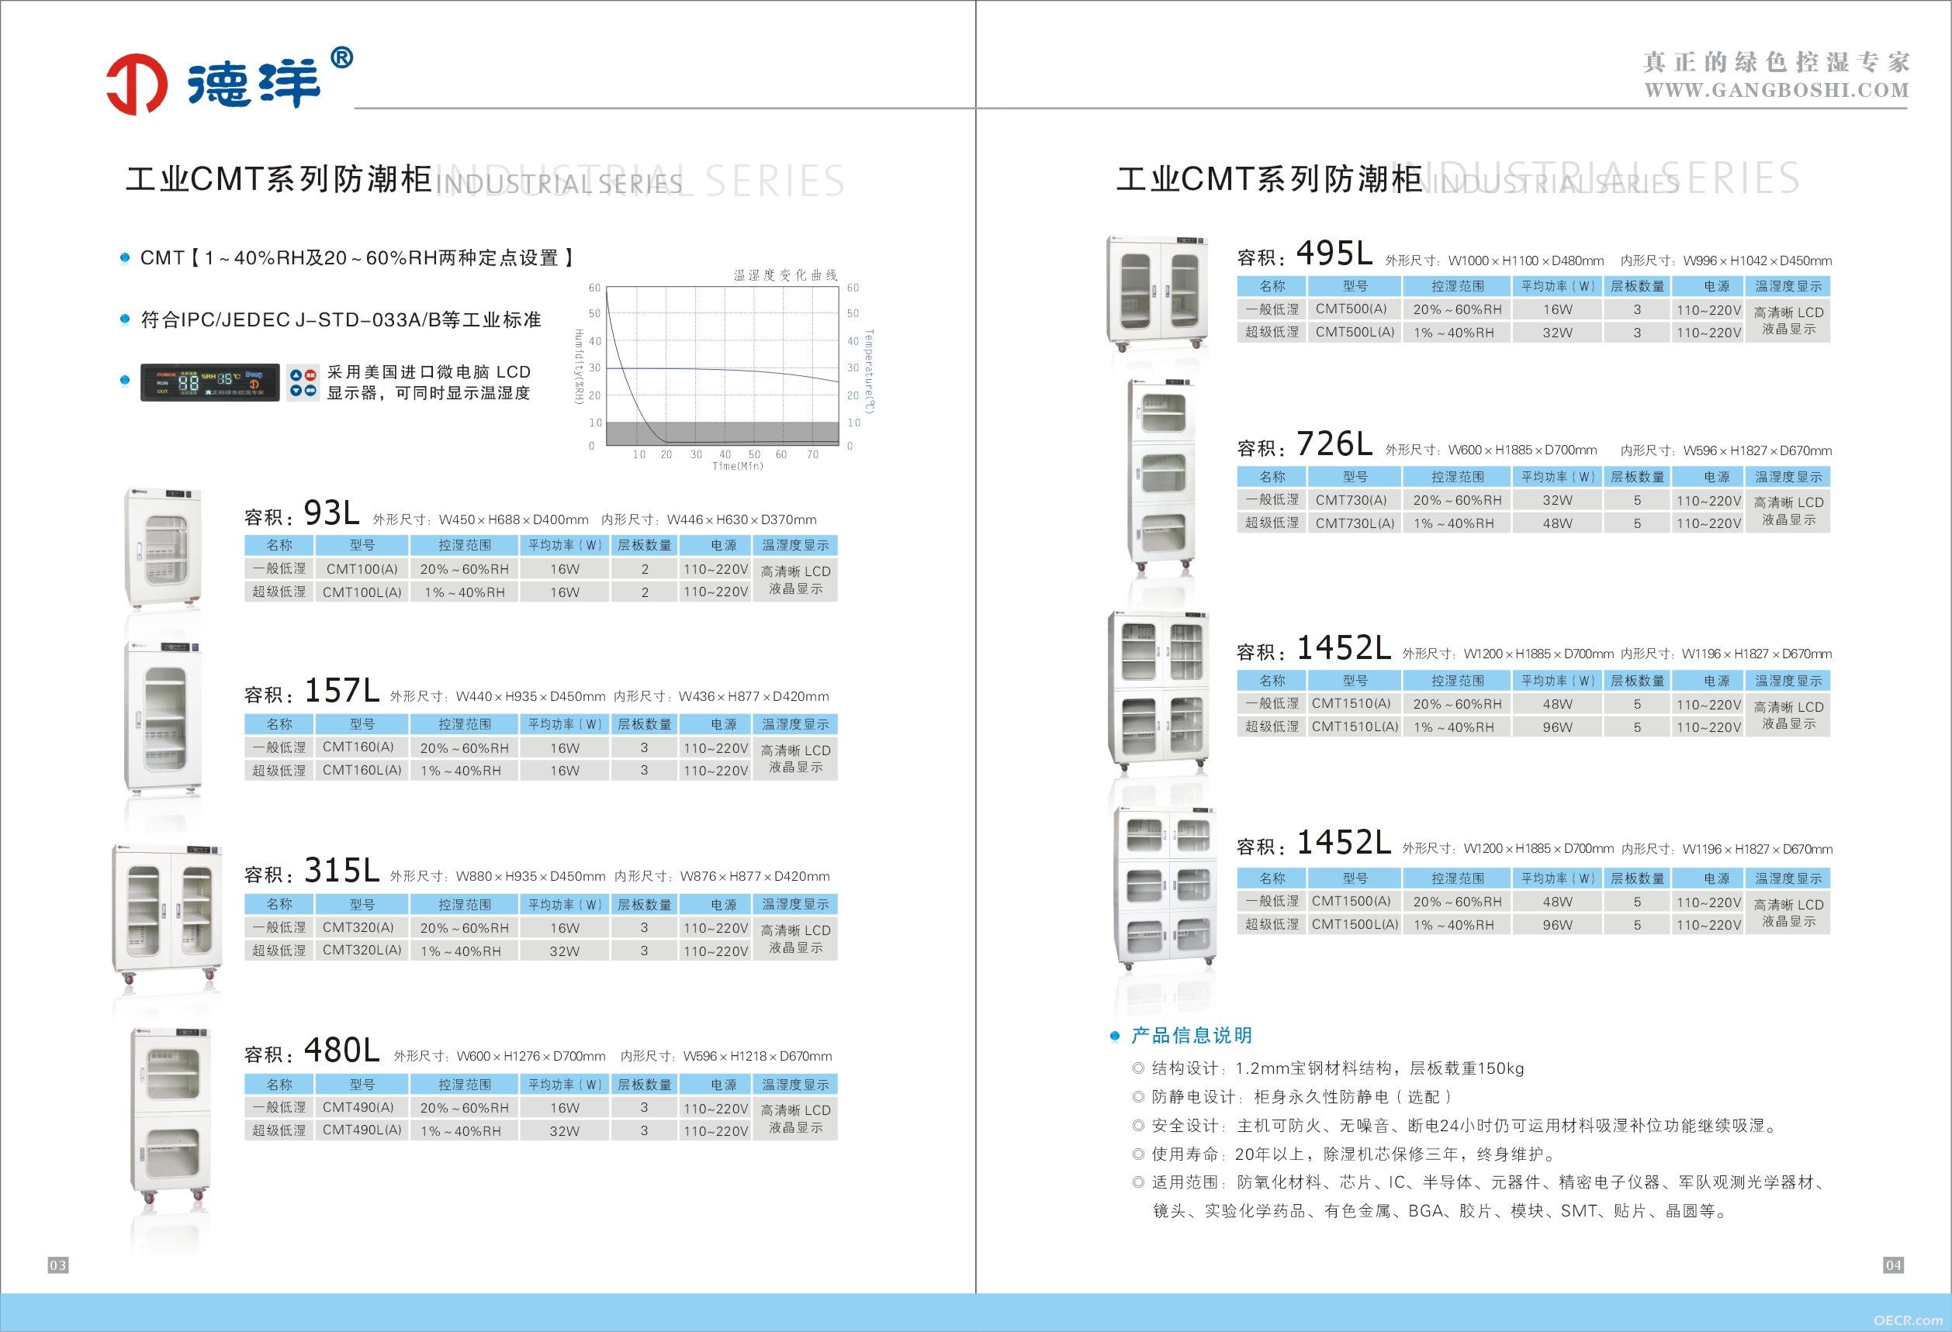Click the 容积 480L capacity heading
The height and width of the screenshot is (1332, 1952).
click(313, 1051)
